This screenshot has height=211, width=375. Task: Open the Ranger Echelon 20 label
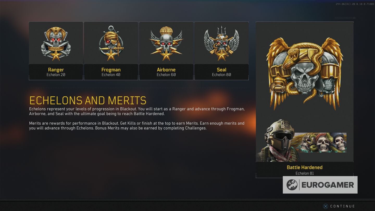pyautogui.click(x=56, y=72)
